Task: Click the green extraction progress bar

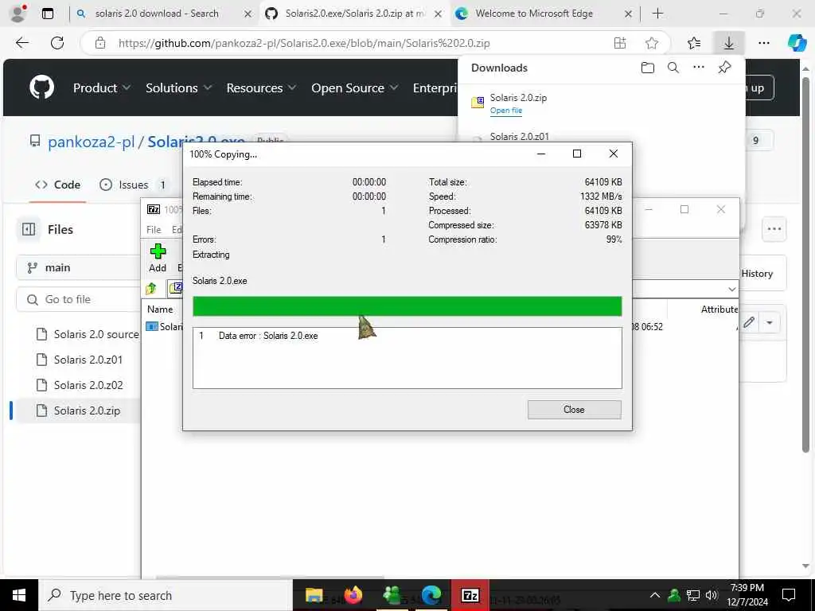Action: click(x=407, y=306)
